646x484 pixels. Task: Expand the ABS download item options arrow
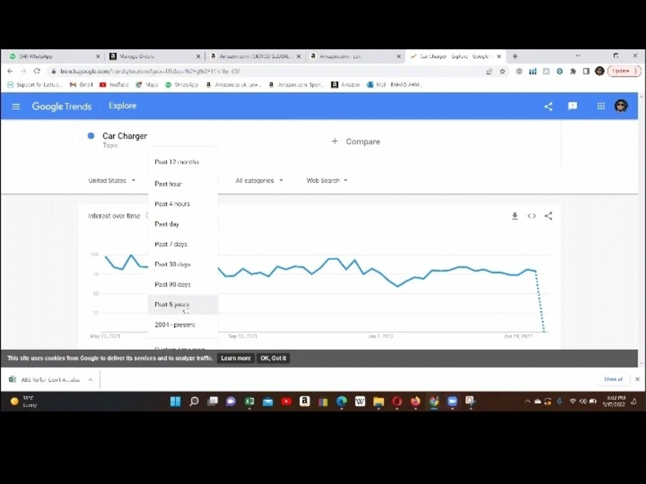point(90,379)
